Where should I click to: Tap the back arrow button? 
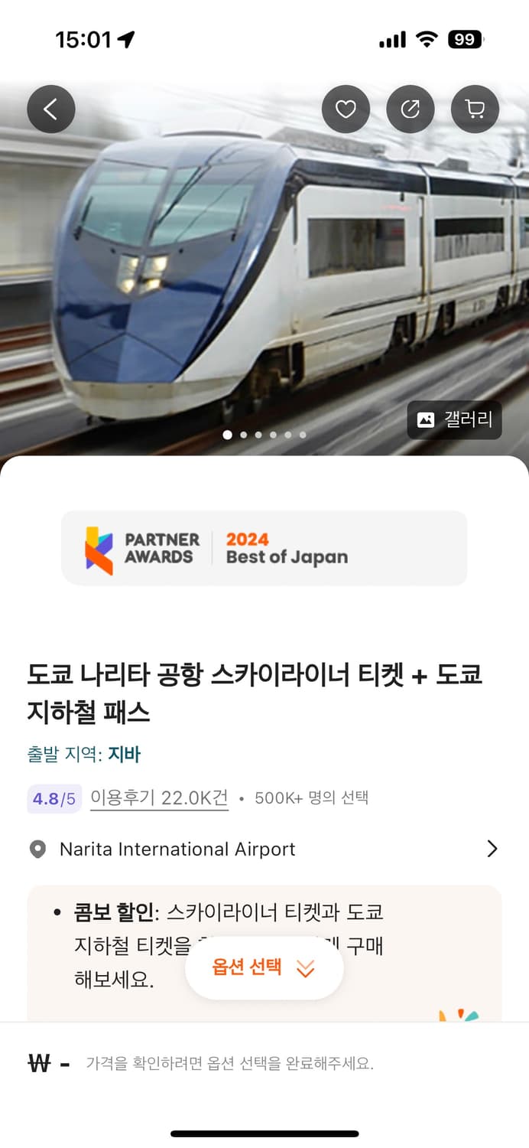(51, 109)
